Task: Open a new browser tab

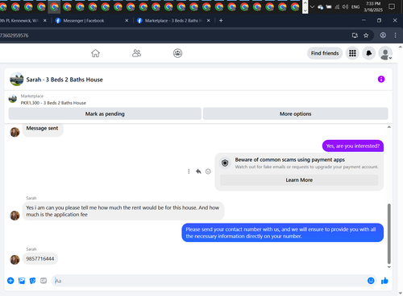Action: pos(221,20)
